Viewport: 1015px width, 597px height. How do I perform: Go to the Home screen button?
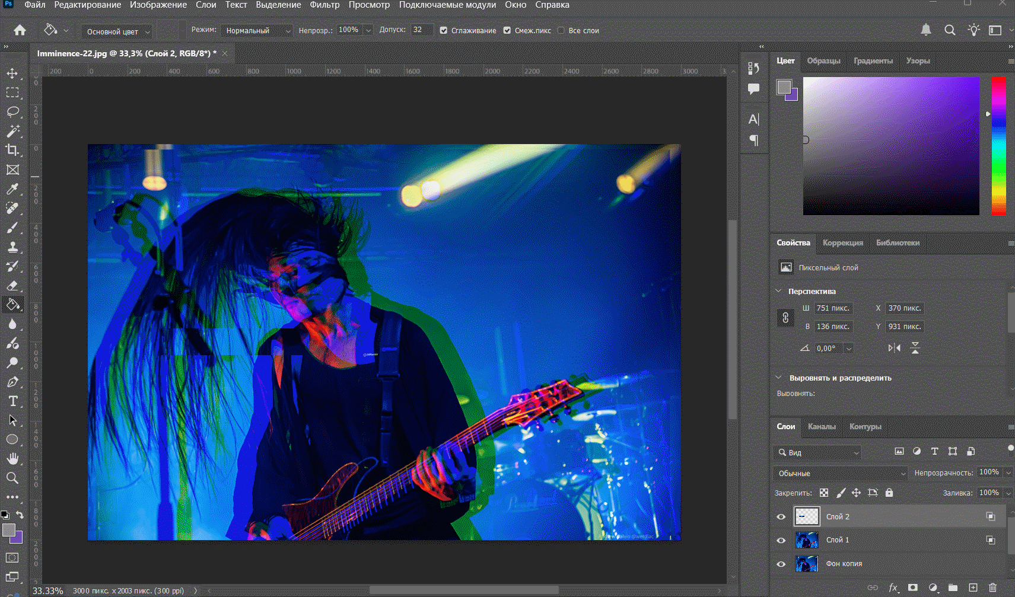pos(20,30)
